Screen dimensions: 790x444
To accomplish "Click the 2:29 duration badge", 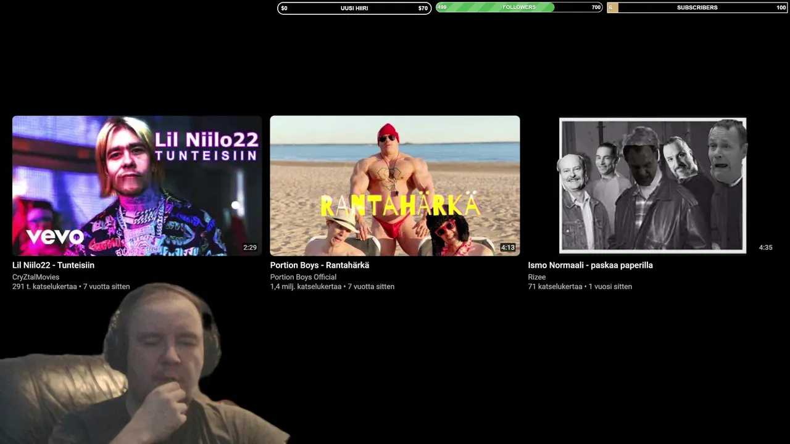I will pyautogui.click(x=250, y=248).
